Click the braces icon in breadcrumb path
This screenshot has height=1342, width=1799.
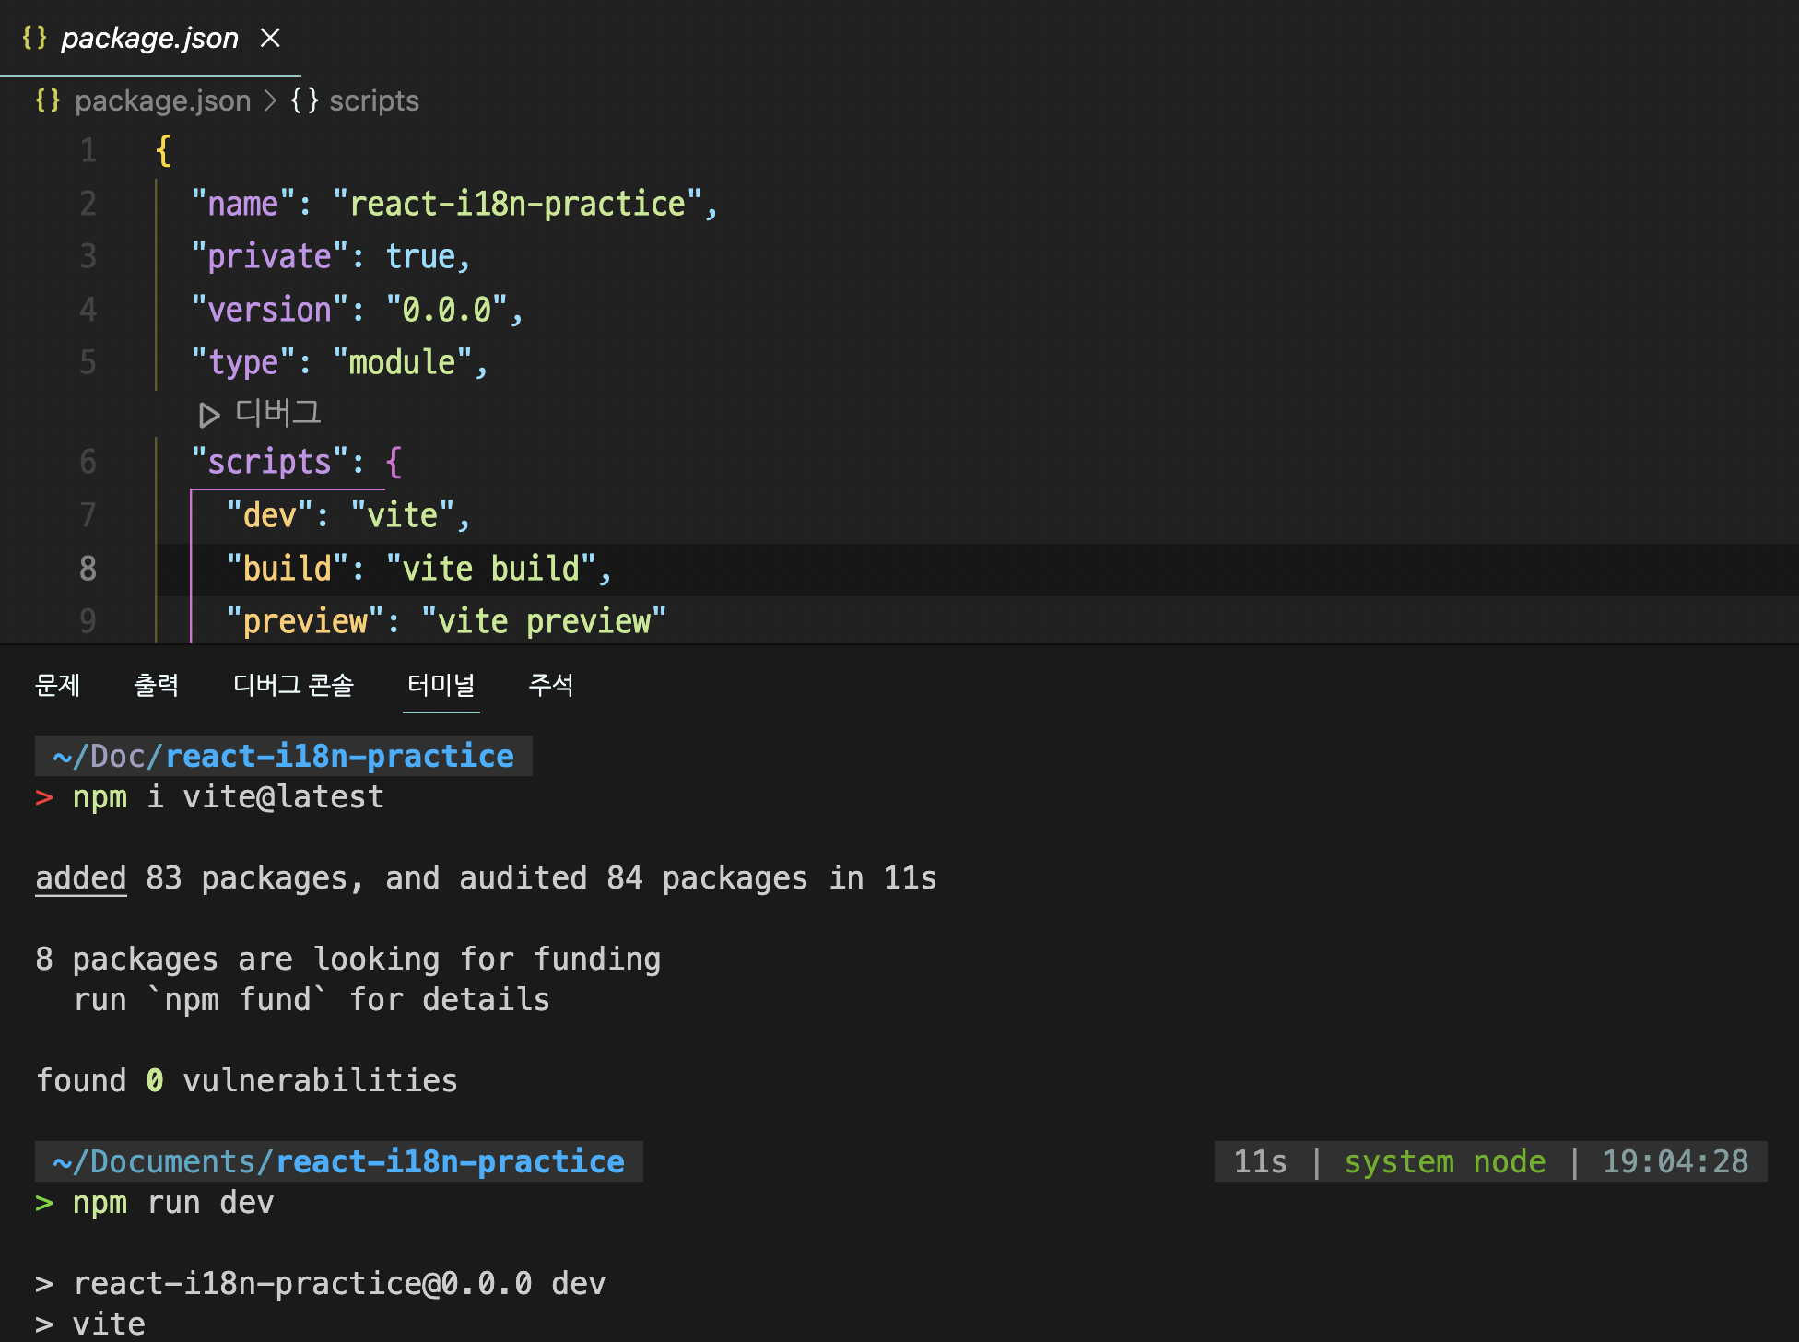[48, 100]
